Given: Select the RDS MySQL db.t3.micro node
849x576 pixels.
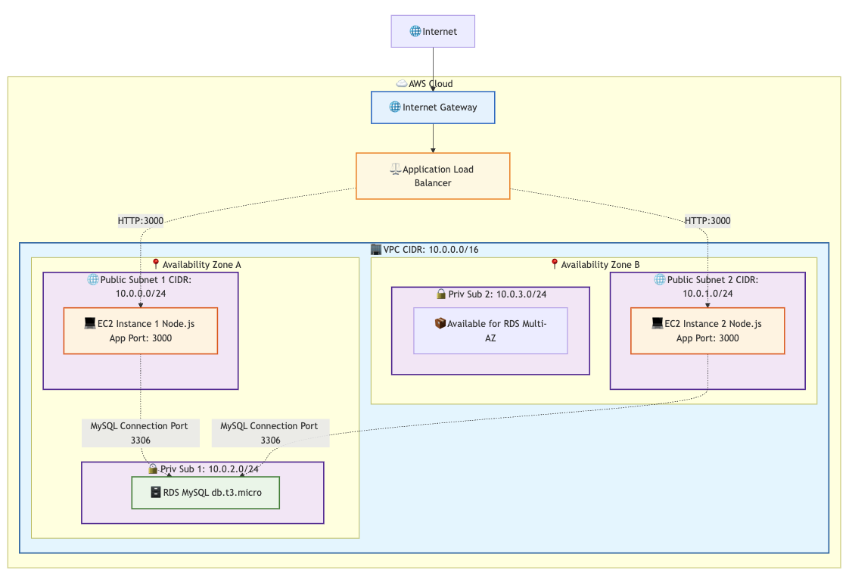Looking at the screenshot, I should 206,493.
